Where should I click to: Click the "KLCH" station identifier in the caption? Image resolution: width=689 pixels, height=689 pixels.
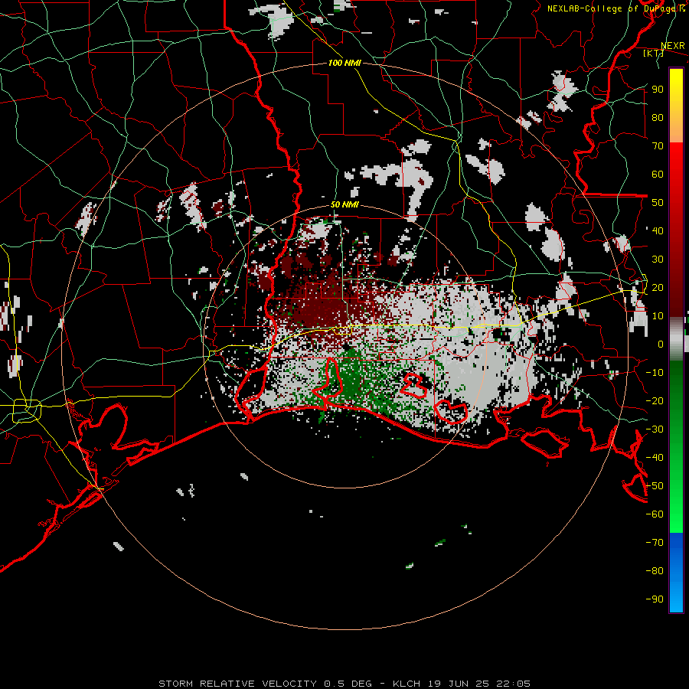point(407,684)
